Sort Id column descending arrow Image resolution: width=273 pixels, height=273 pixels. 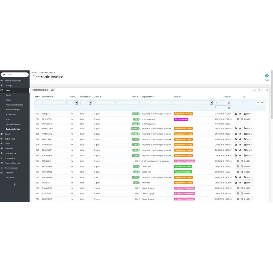click(38, 97)
